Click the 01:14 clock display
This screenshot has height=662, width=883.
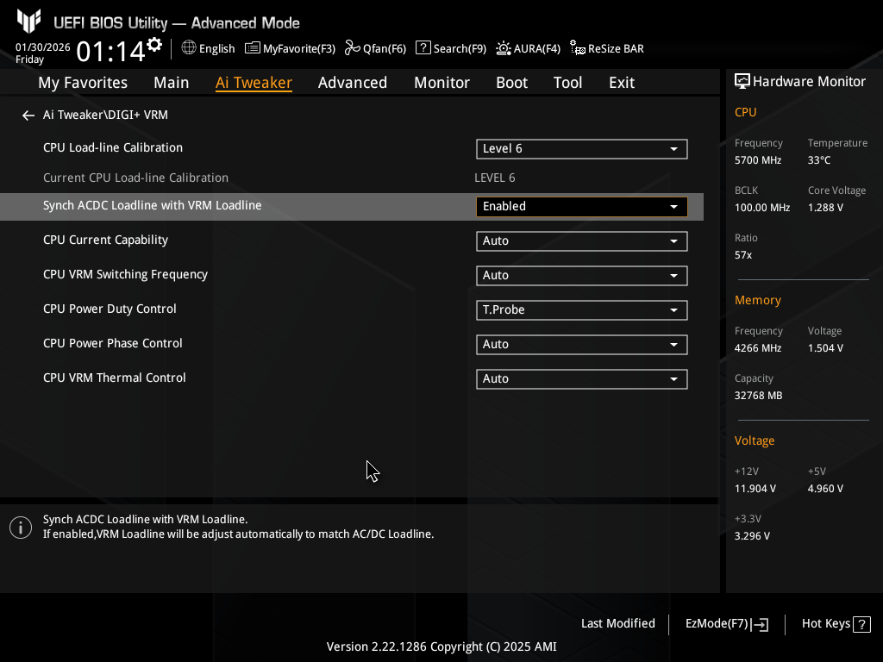[110, 52]
